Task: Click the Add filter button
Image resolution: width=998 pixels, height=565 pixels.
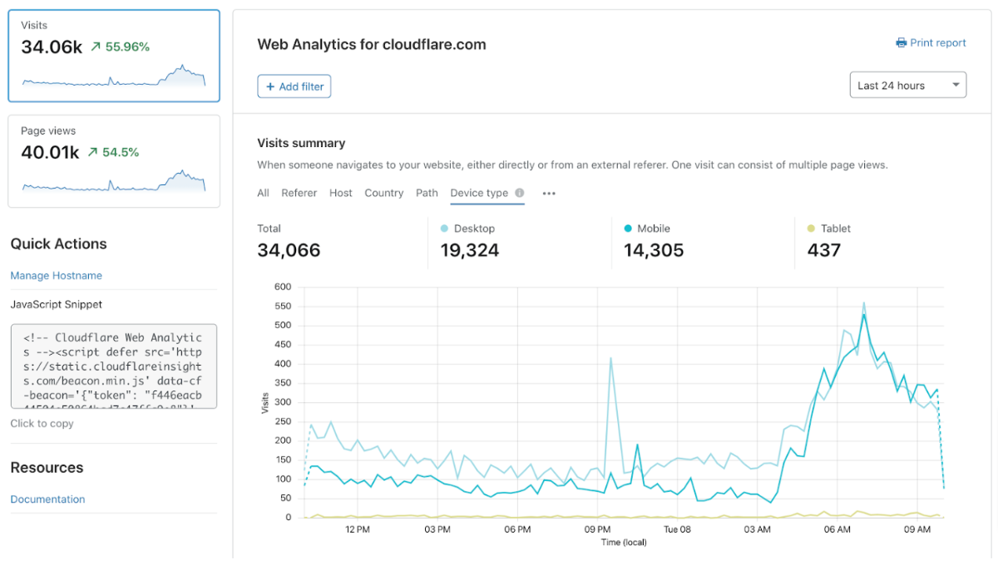Action: click(294, 86)
